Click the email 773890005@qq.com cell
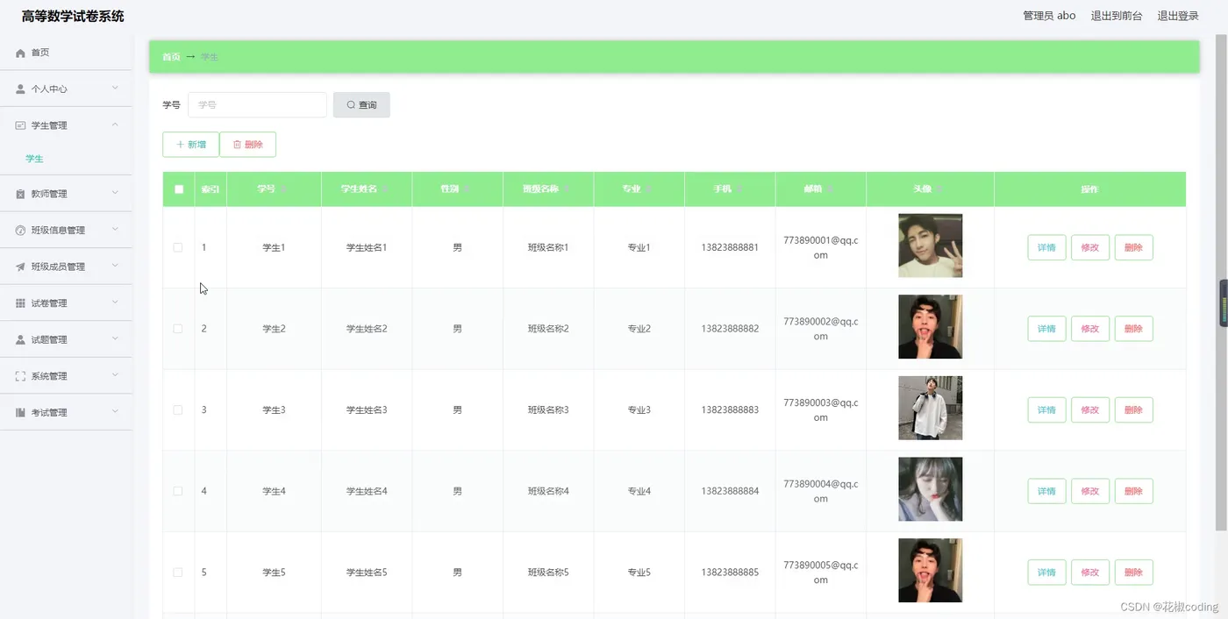The image size is (1228, 619). pyautogui.click(x=821, y=573)
